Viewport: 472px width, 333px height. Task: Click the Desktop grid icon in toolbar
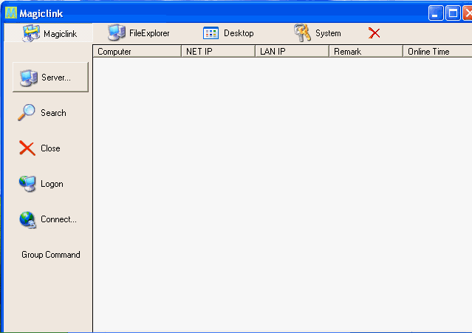point(211,33)
